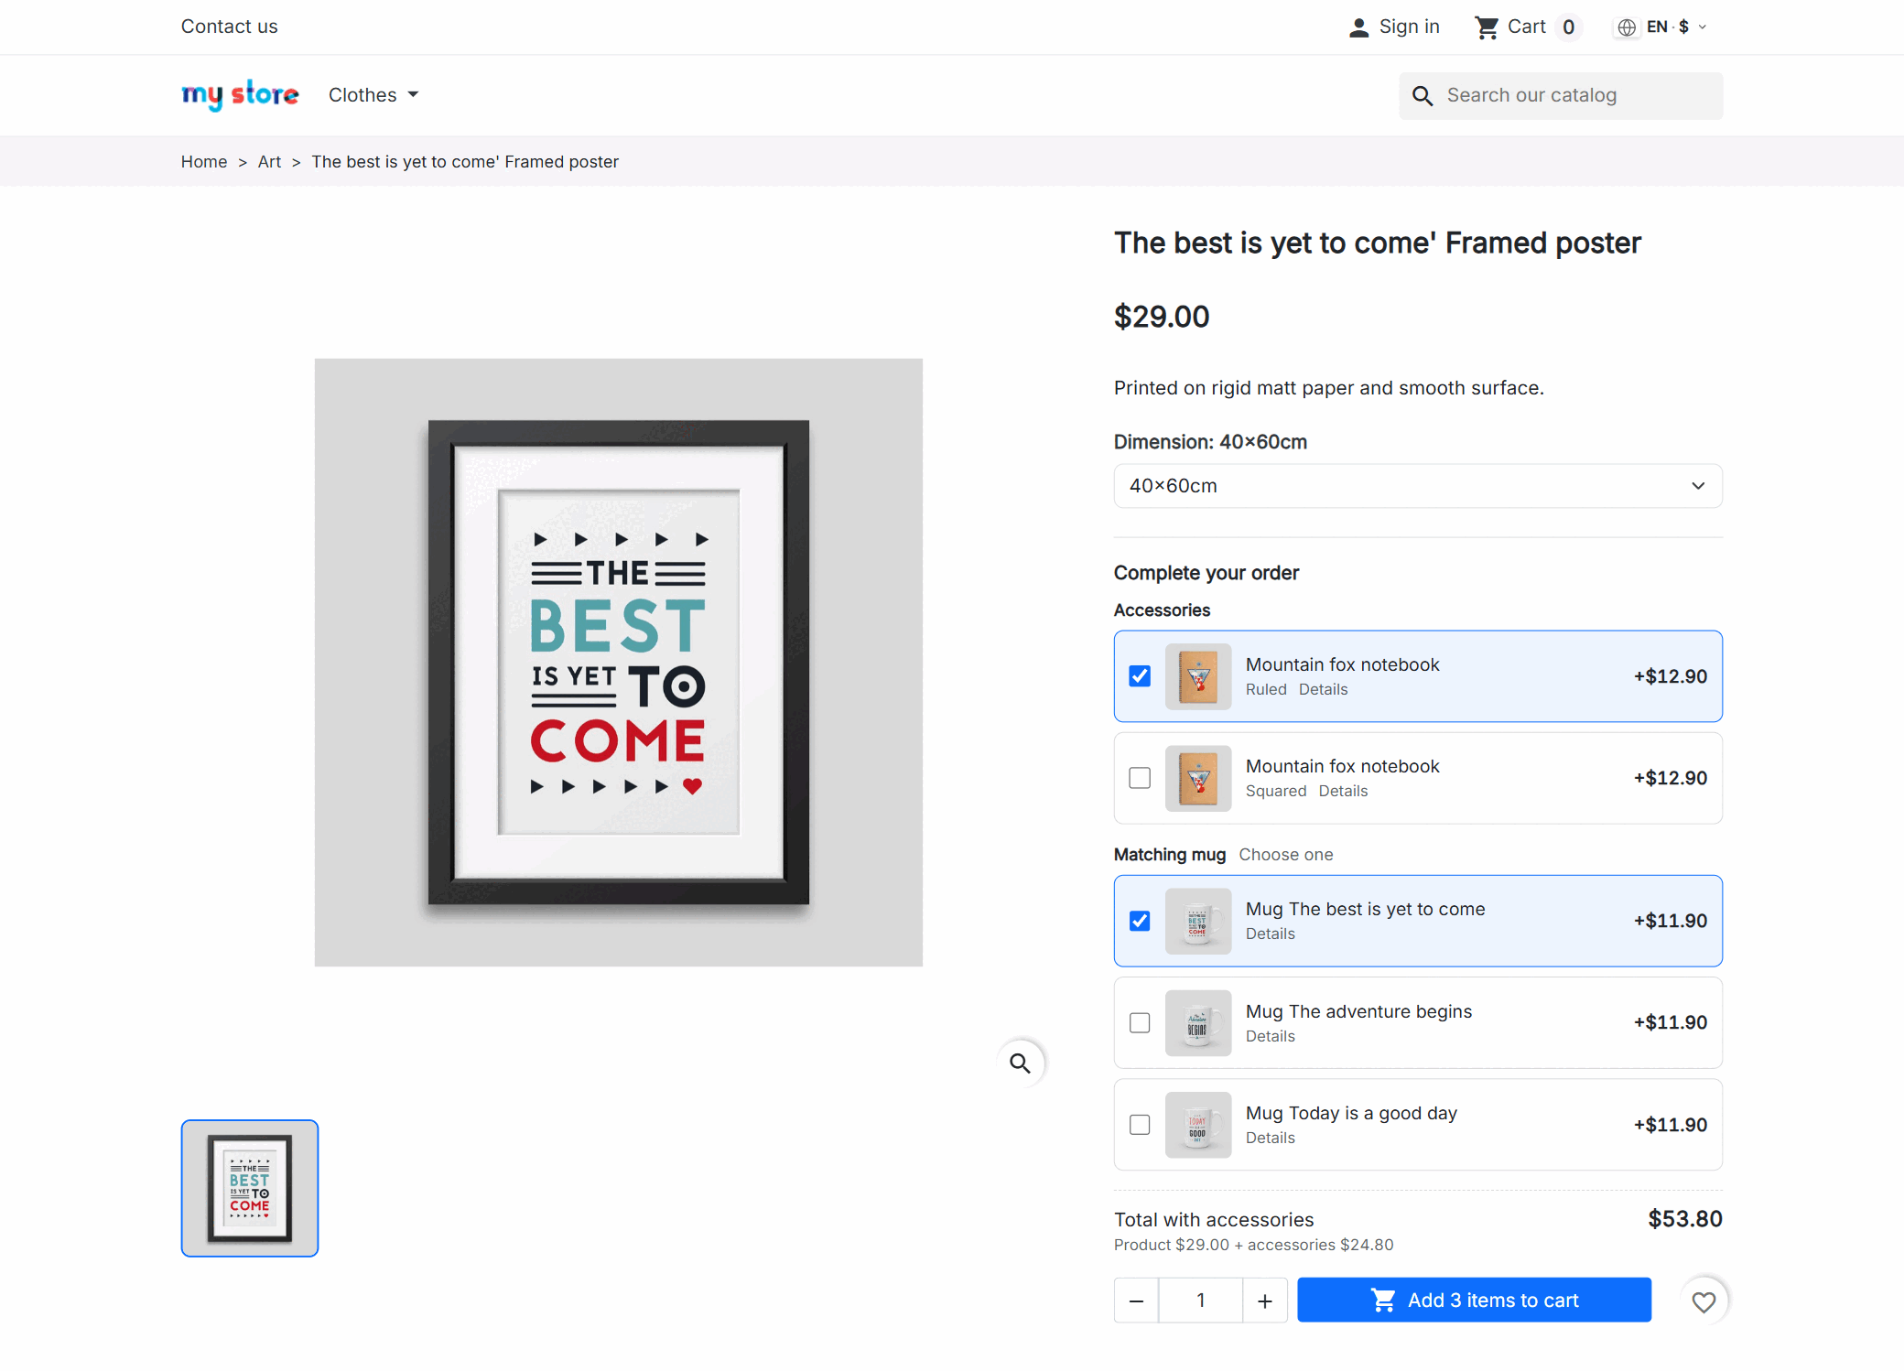Click the $53.80 total price

pos(1685,1219)
